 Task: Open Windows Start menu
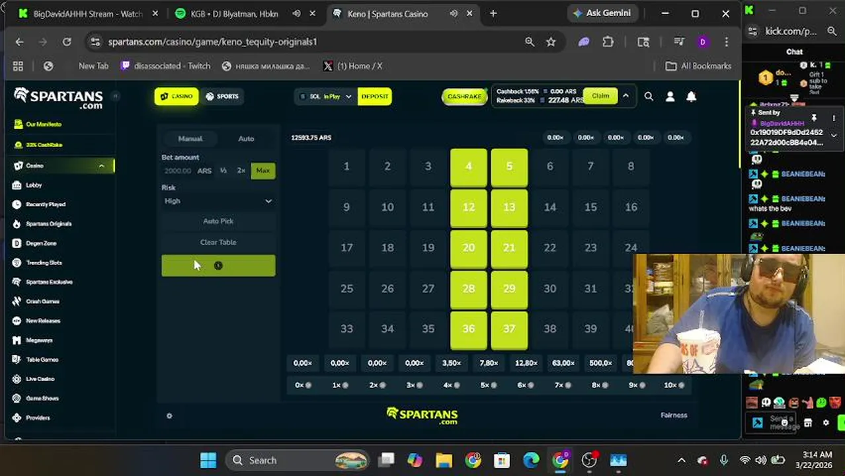point(208,460)
